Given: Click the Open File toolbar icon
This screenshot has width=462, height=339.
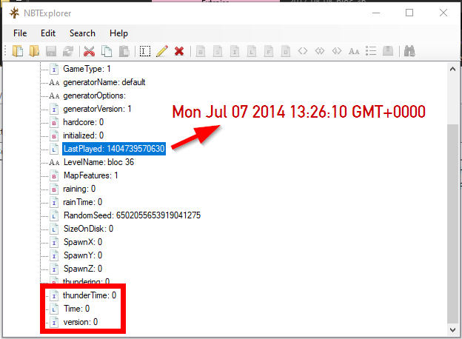Looking at the screenshot, I should (18, 51).
